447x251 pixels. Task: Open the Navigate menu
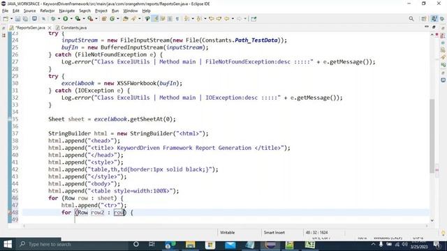(x=67, y=11)
